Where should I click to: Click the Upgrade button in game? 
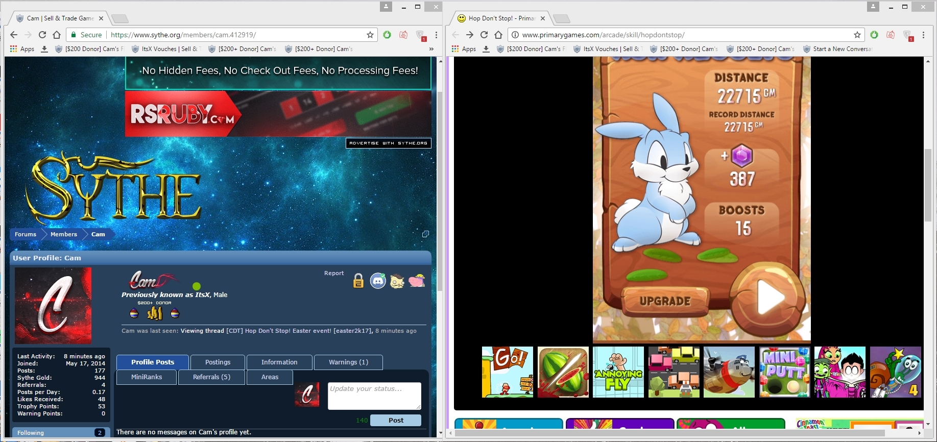[x=665, y=301]
